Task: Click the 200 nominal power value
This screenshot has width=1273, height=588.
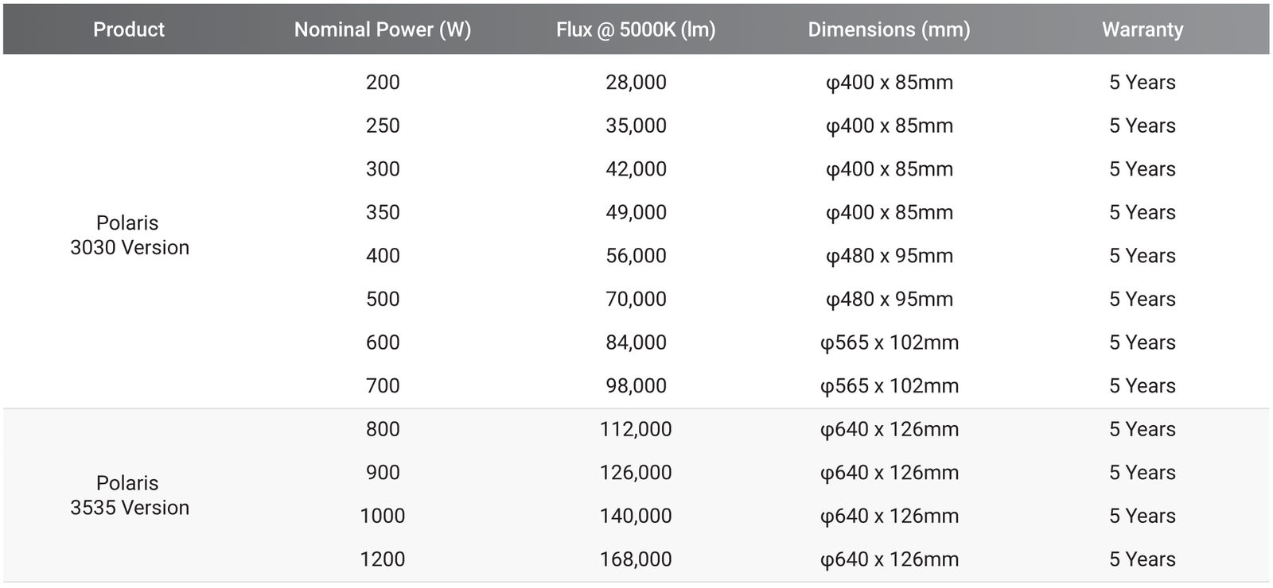Action: click(x=383, y=82)
